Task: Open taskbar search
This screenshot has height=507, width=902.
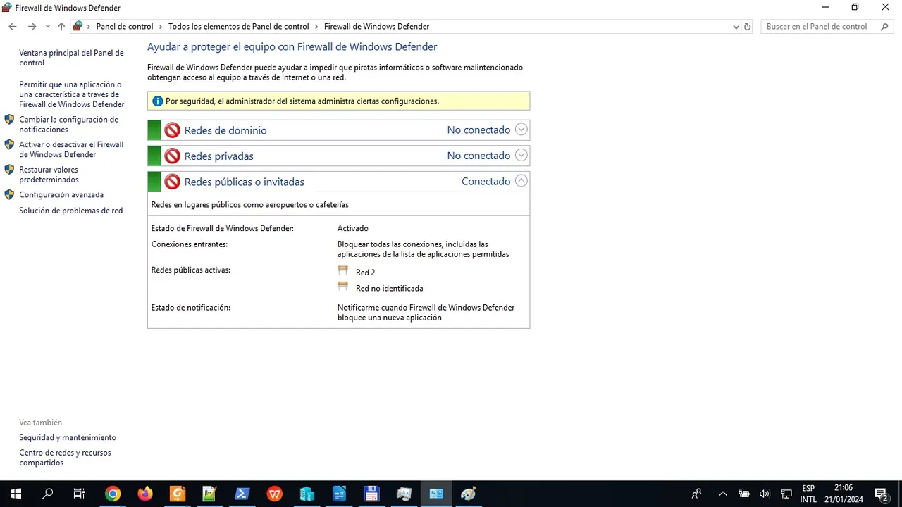Action: pyautogui.click(x=47, y=494)
